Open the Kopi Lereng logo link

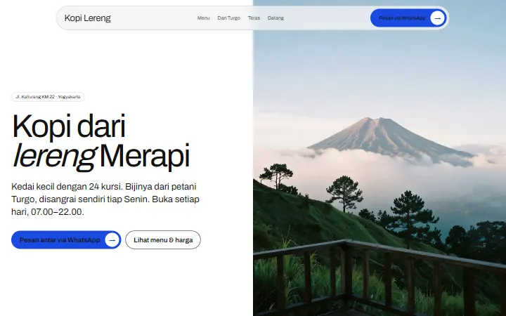tap(87, 18)
